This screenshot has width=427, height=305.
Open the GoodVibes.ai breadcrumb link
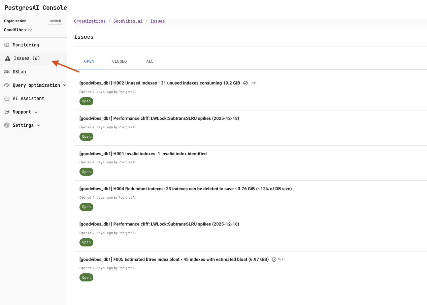pyautogui.click(x=128, y=21)
